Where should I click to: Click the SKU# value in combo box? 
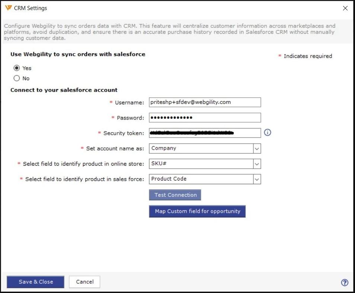pos(201,164)
